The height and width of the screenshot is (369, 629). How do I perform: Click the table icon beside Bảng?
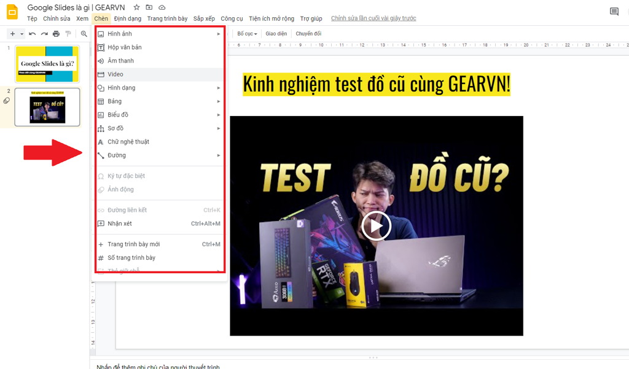(x=101, y=101)
